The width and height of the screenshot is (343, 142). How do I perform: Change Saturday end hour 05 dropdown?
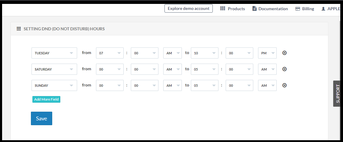tap(205, 69)
